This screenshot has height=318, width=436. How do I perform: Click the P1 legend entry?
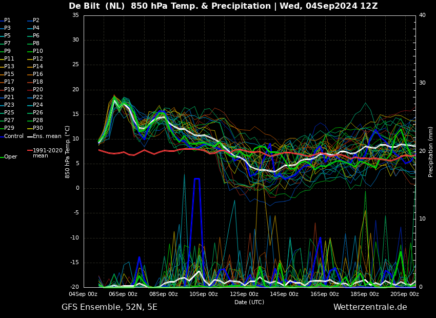(x=7, y=21)
